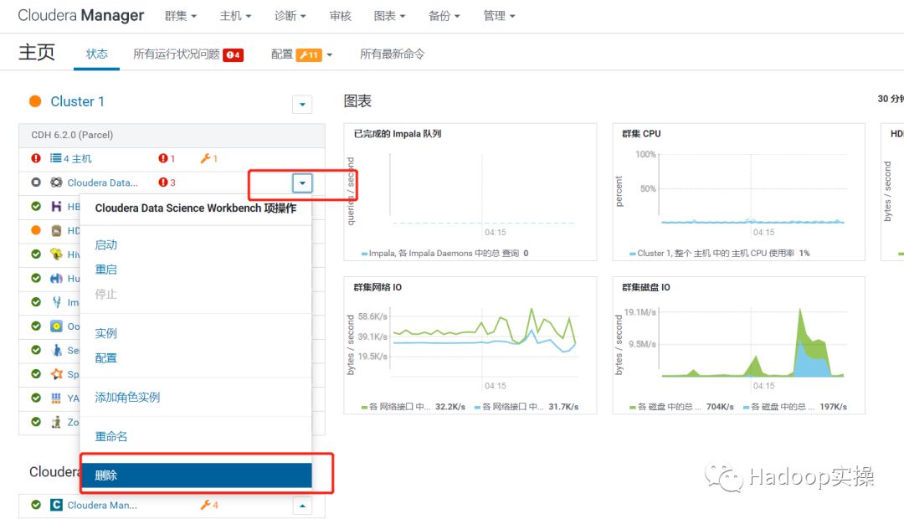Screen dimensions: 904x519
Task: Click the Hue service icon
Action: (56, 279)
